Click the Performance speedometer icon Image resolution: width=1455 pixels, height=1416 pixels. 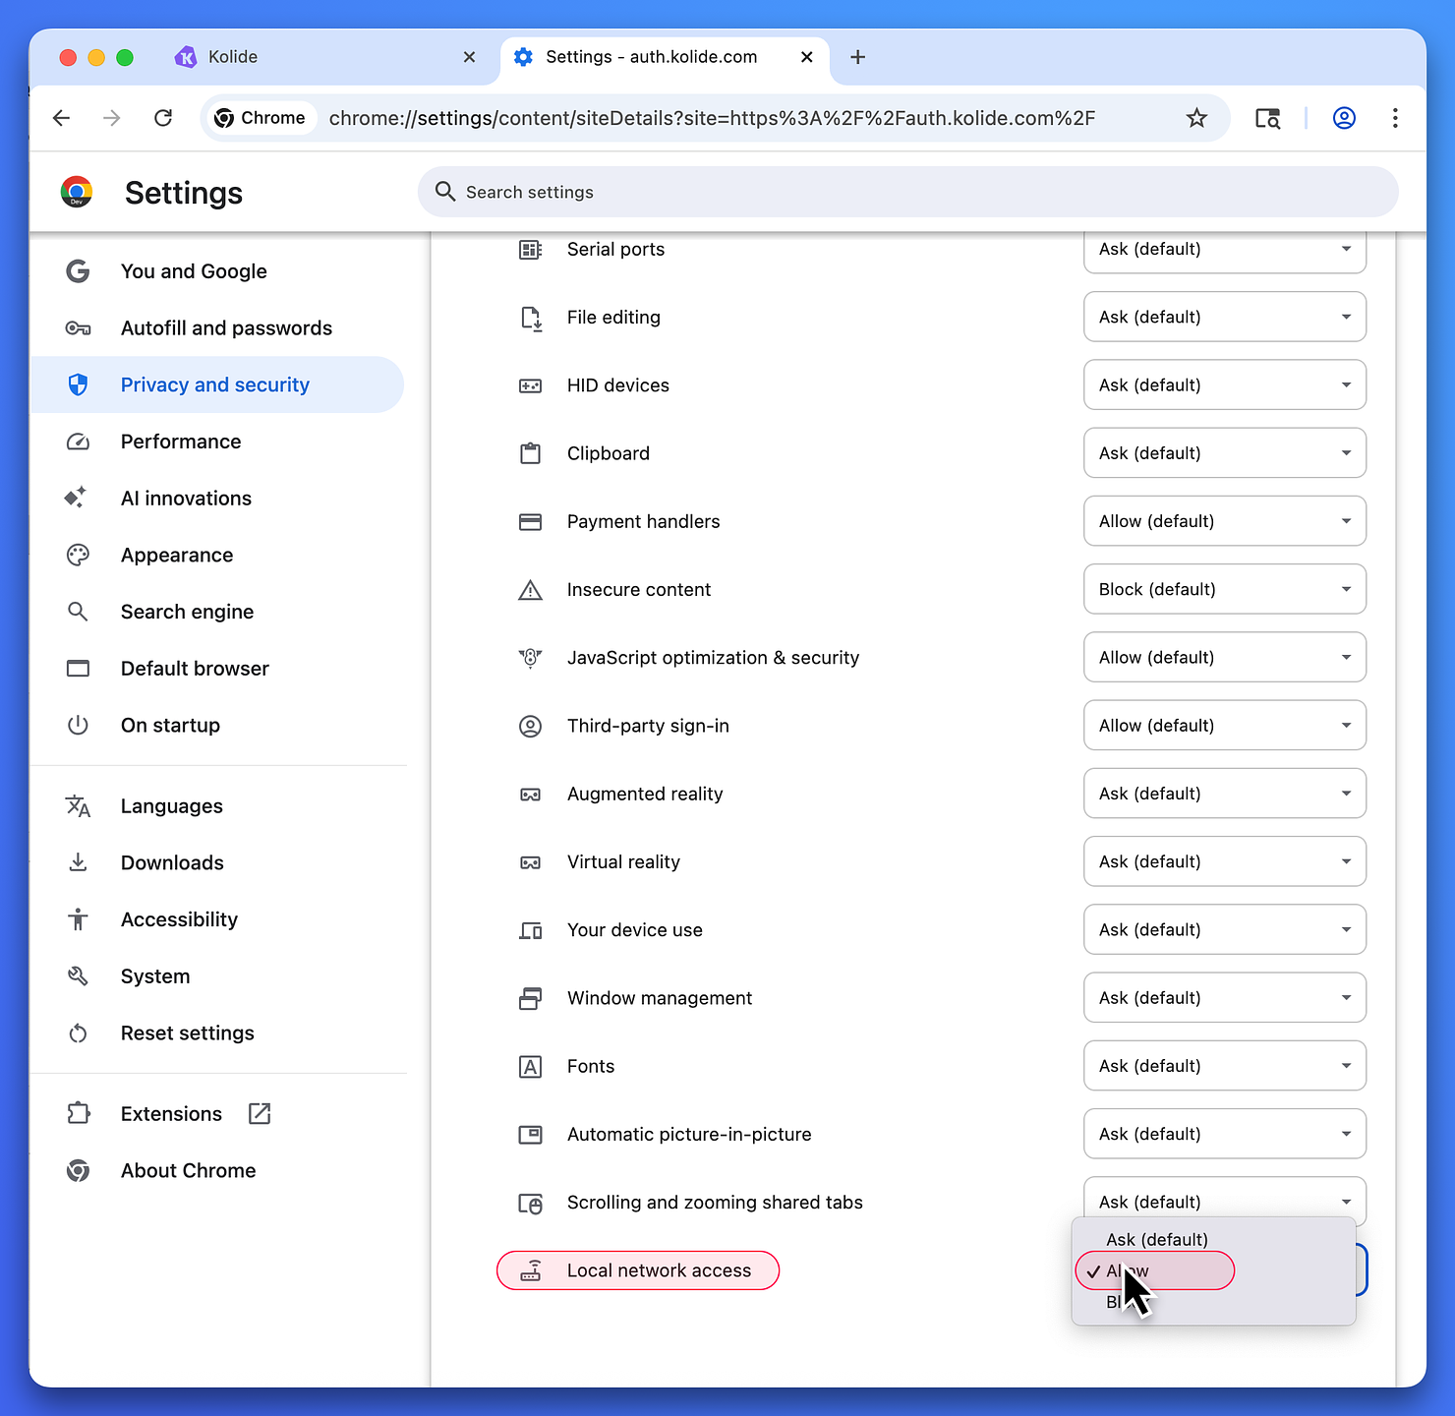point(78,442)
